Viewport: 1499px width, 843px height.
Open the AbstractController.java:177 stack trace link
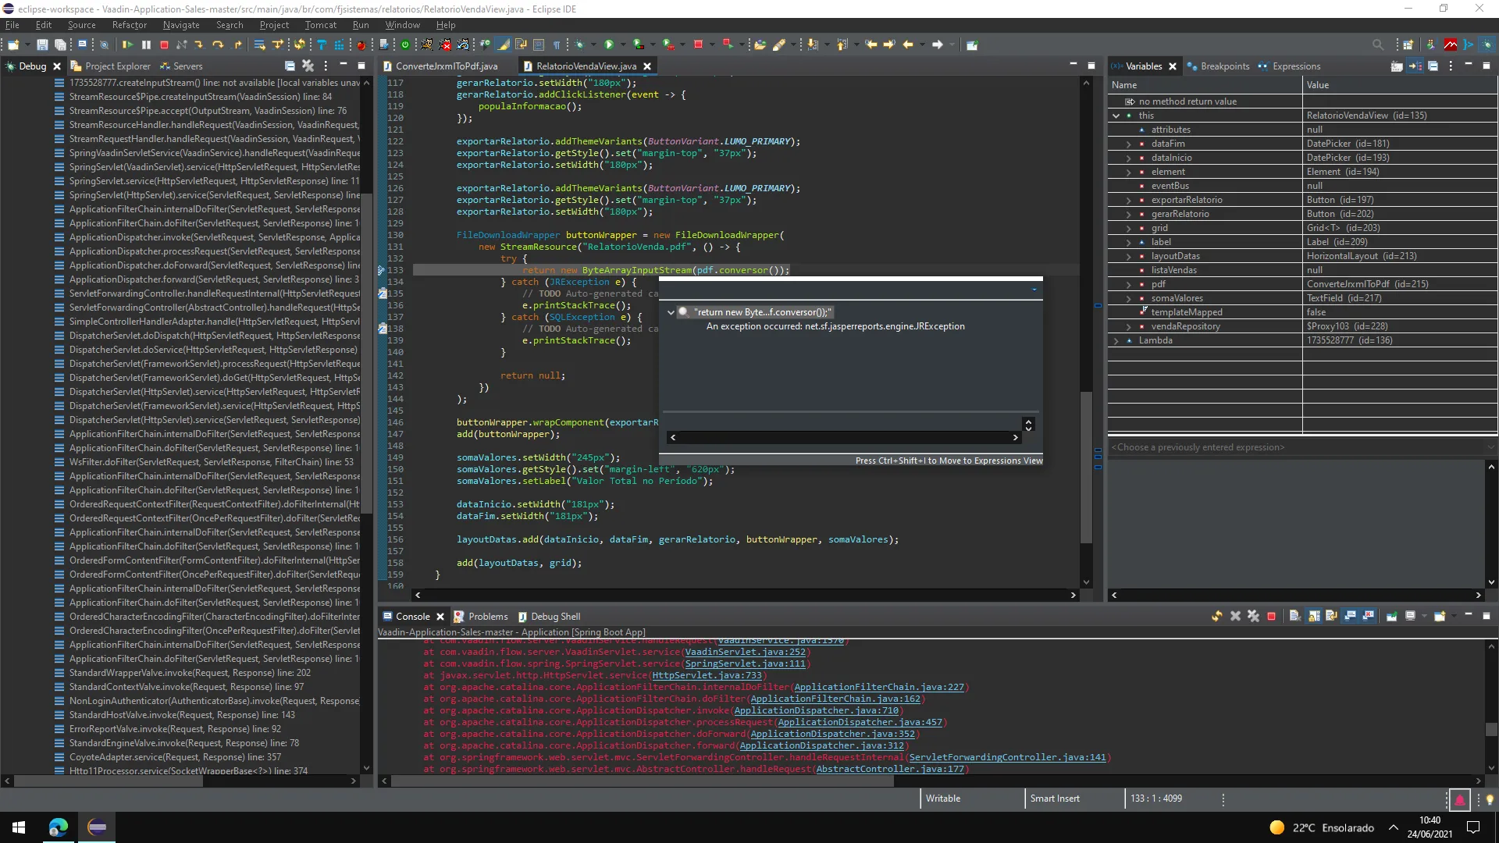click(889, 769)
